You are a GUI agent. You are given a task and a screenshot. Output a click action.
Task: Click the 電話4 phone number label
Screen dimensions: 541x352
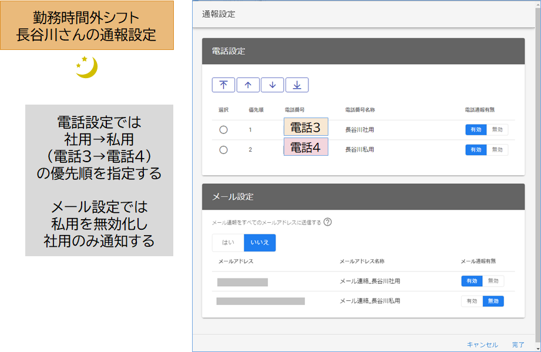[305, 147]
